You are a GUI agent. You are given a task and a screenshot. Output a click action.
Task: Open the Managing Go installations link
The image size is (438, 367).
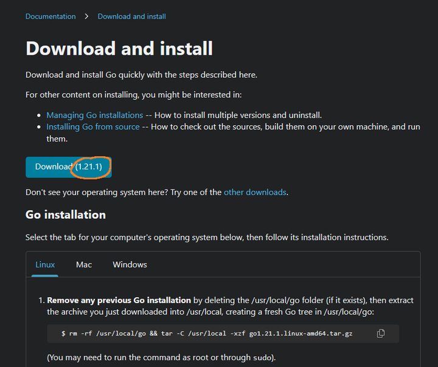(x=94, y=115)
